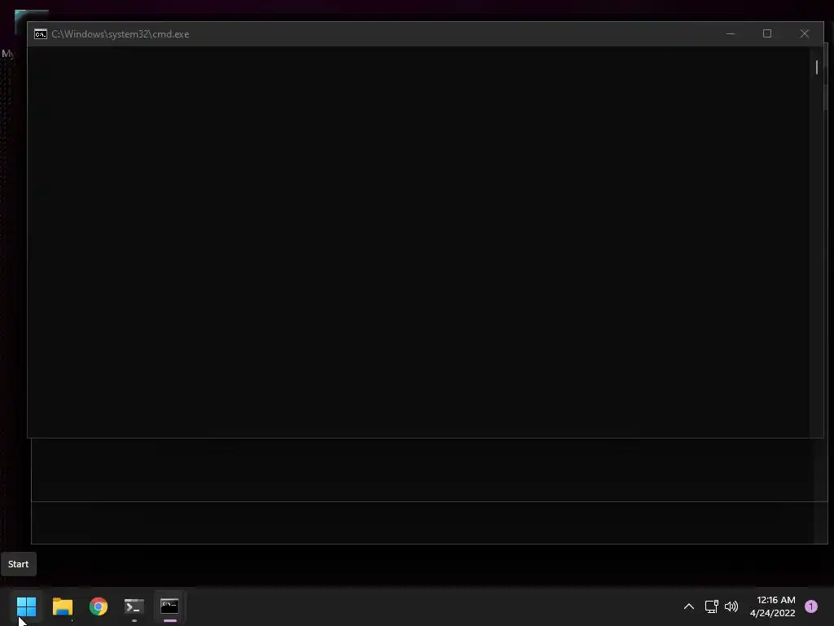This screenshot has width=834, height=626.
Task: Select the active cmd.exe taskbar icon
Action: pos(169,606)
